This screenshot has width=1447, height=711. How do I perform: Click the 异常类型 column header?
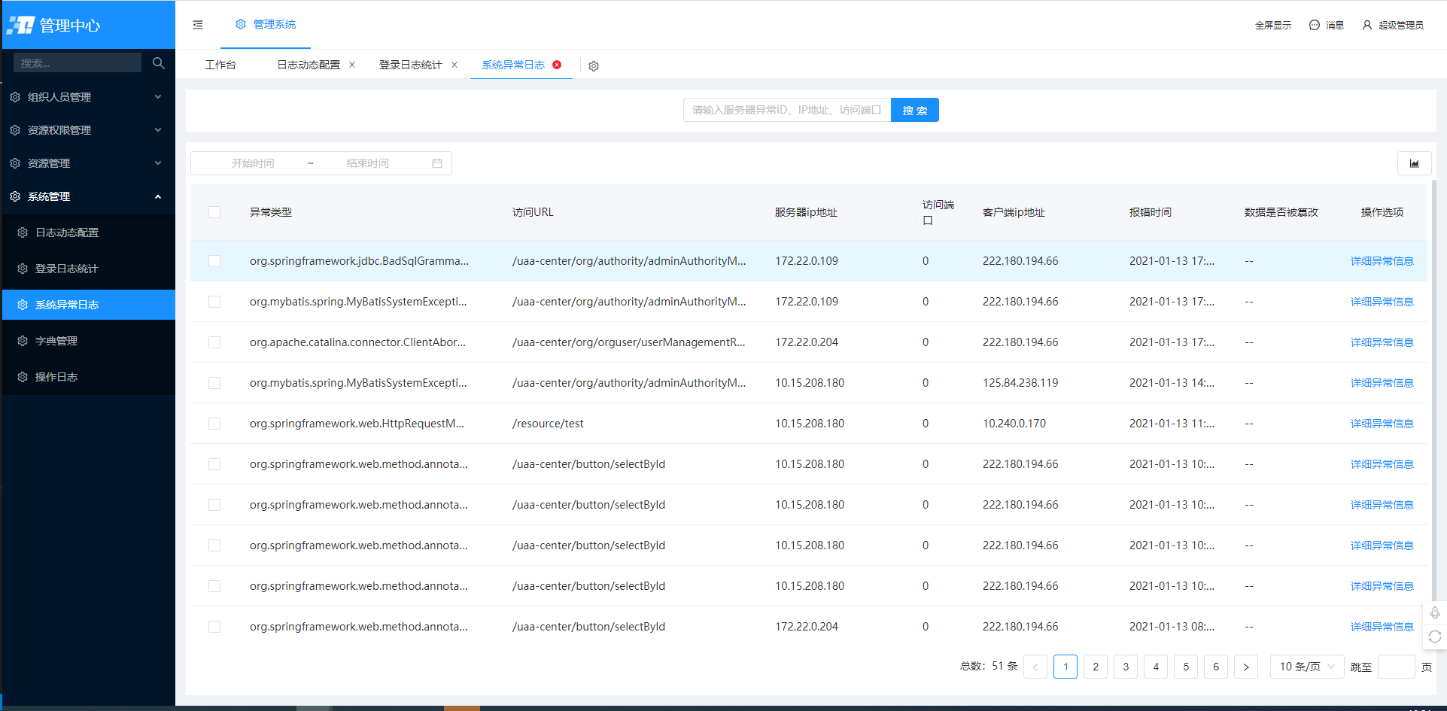tap(271, 212)
